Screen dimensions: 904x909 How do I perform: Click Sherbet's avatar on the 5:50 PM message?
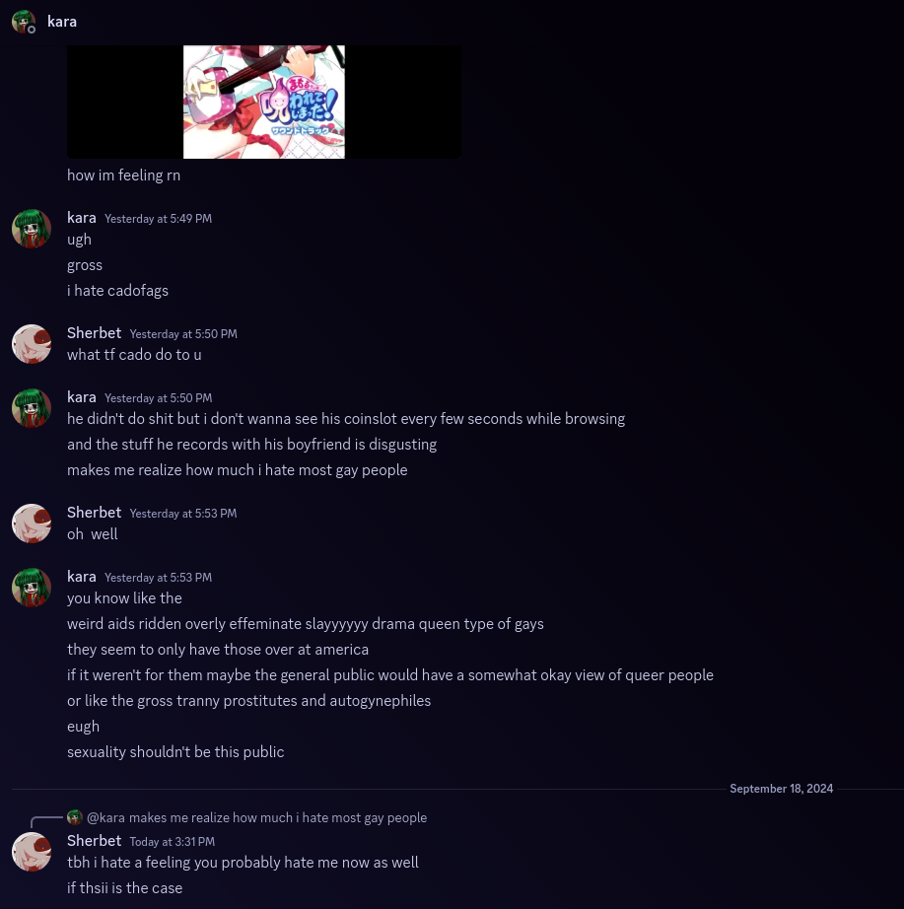[x=32, y=344]
